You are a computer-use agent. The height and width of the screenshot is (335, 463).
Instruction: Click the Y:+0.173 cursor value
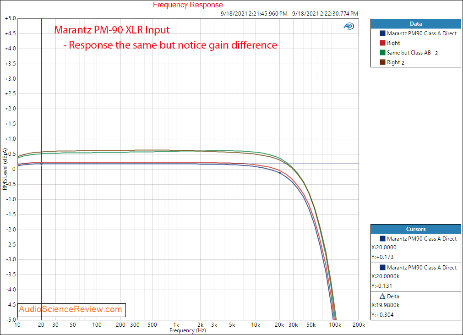[x=383, y=257]
